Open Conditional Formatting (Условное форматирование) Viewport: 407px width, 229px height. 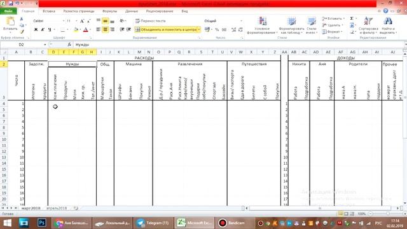pos(262,25)
